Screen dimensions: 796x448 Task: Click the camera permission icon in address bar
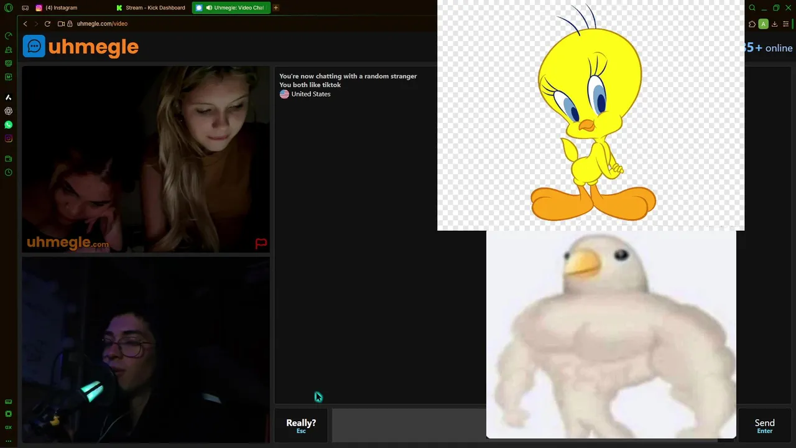[x=61, y=24]
